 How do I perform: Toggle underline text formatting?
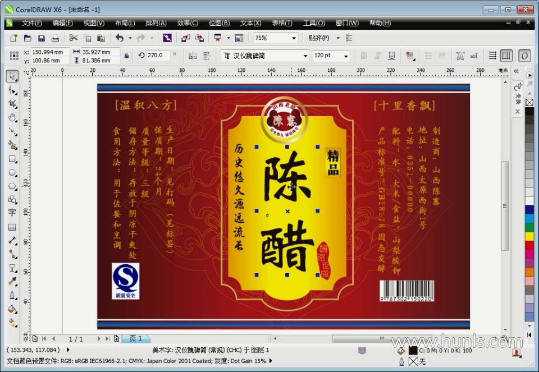(391, 56)
